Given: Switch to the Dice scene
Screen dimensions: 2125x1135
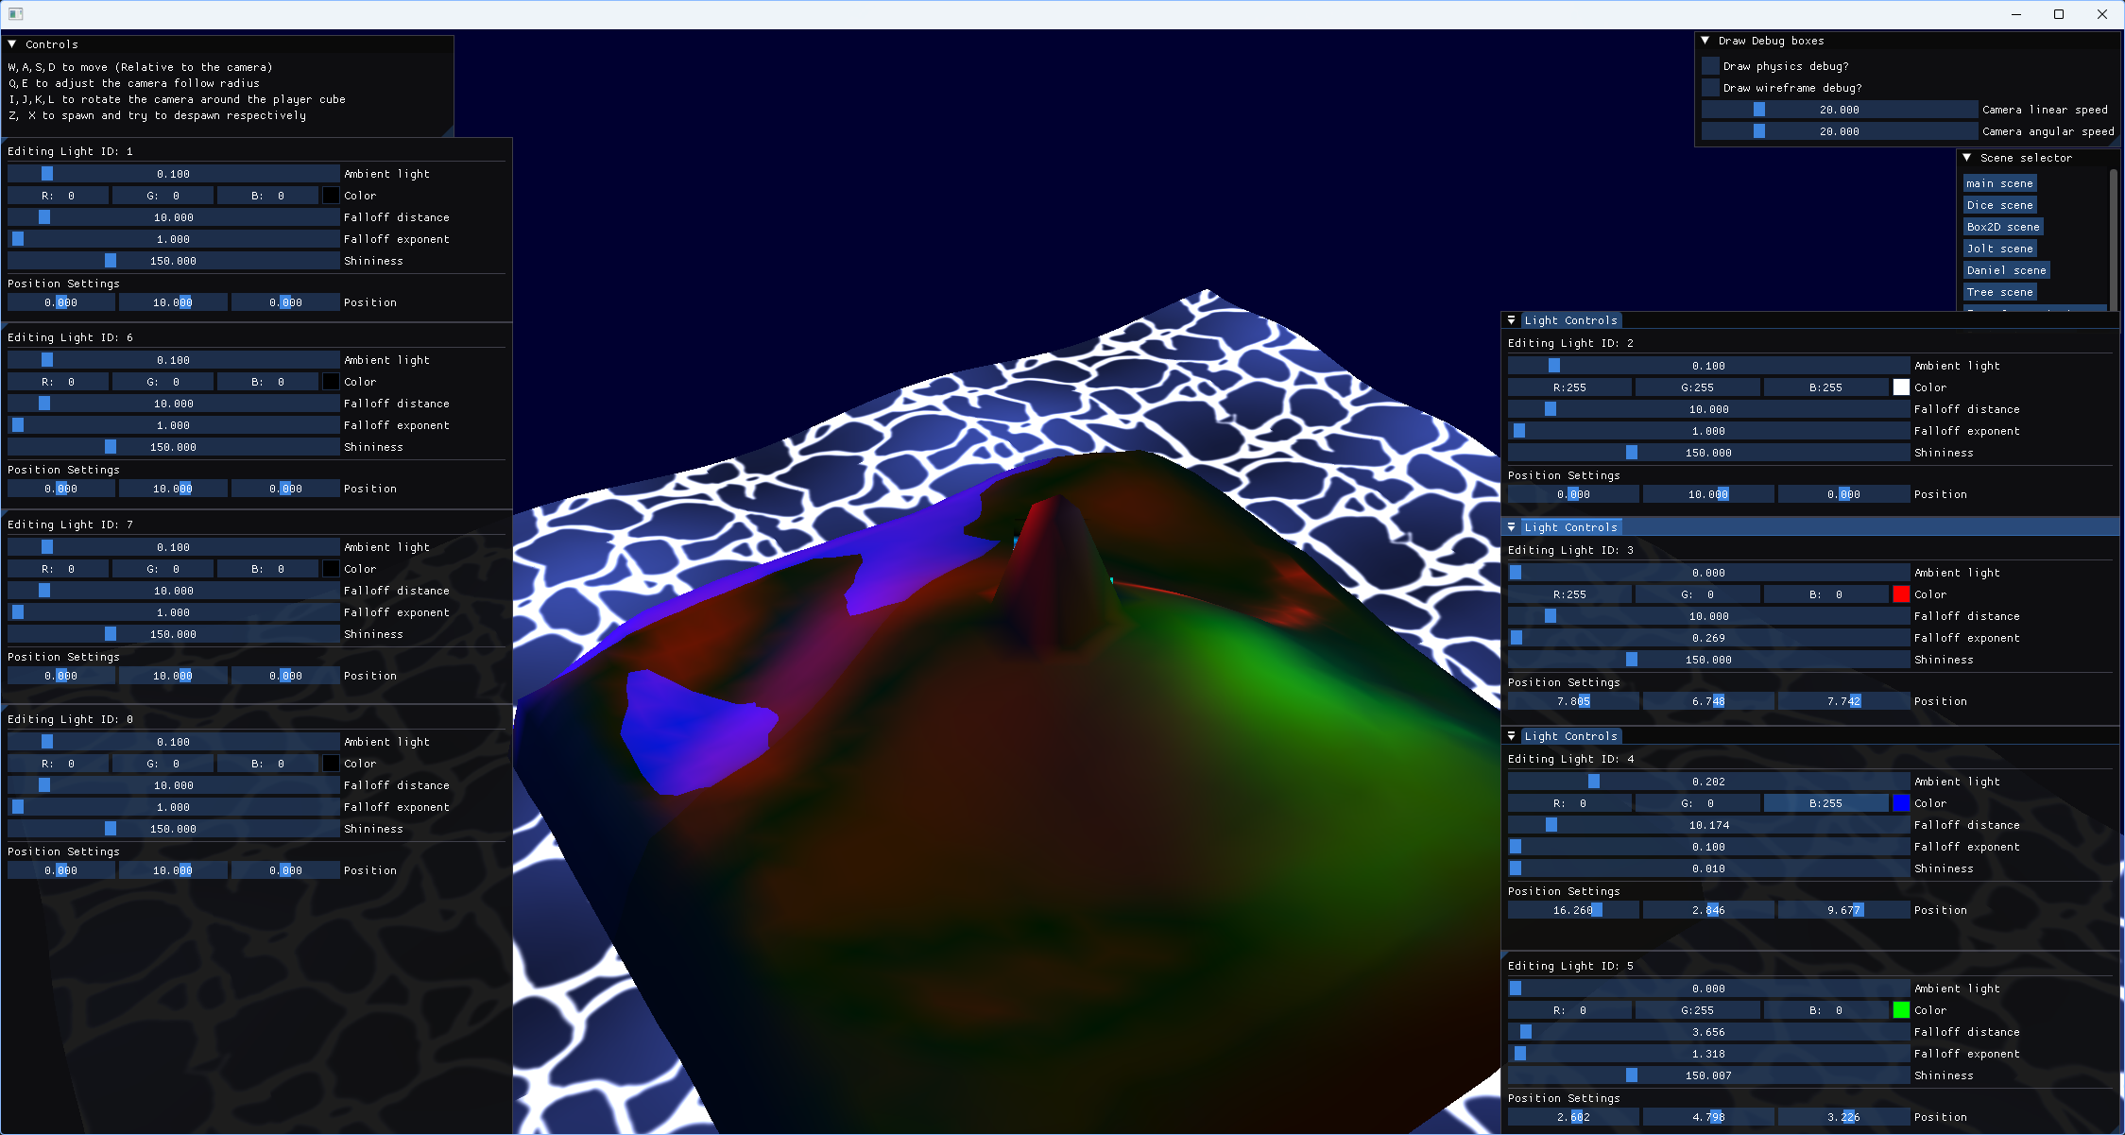Looking at the screenshot, I should point(1999,205).
